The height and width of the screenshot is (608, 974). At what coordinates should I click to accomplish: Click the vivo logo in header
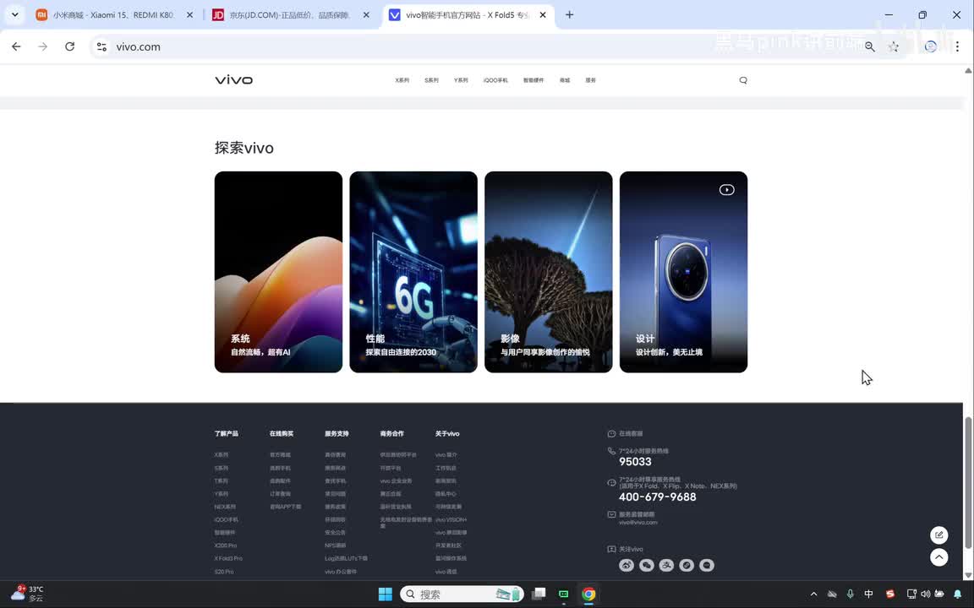pyautogui.click(x=233, y=80)
